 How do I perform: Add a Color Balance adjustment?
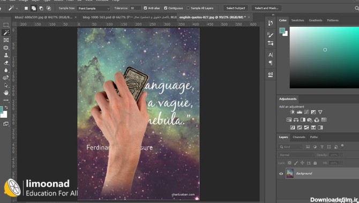296,119
